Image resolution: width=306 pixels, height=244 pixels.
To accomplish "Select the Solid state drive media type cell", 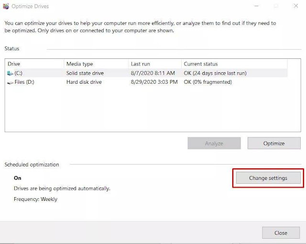I will coord(85,73).
